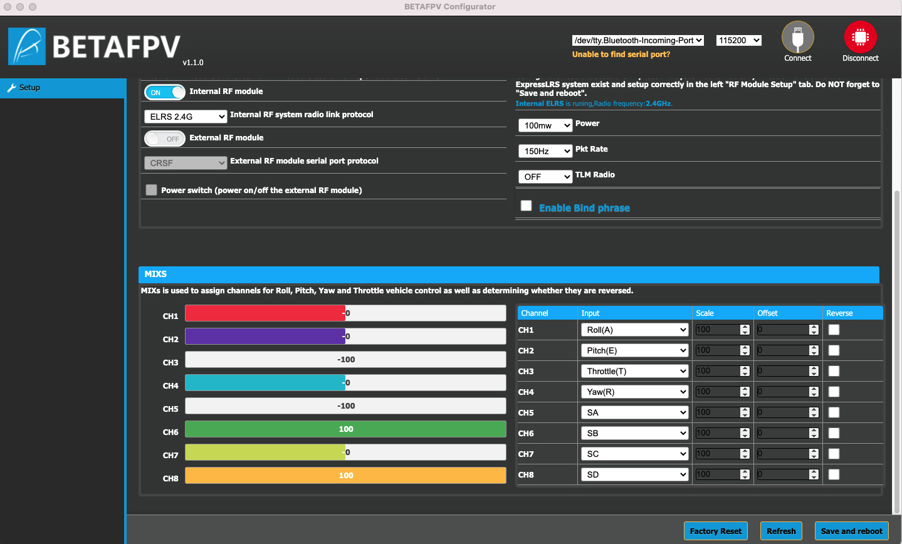Check Reverse for CH4
Image resolution: width=902 pixels, height=544 pixels.
tap(834, 392)
